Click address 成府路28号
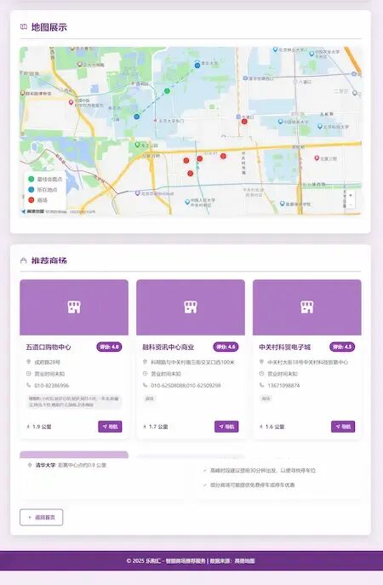 tap(48, 362)
